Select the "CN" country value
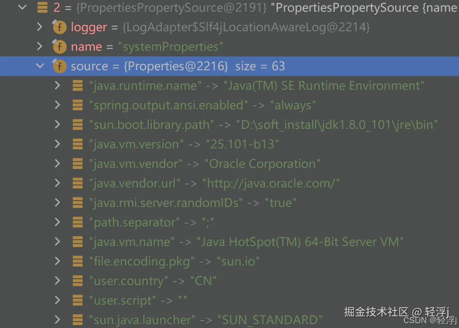 coord(203,281)
